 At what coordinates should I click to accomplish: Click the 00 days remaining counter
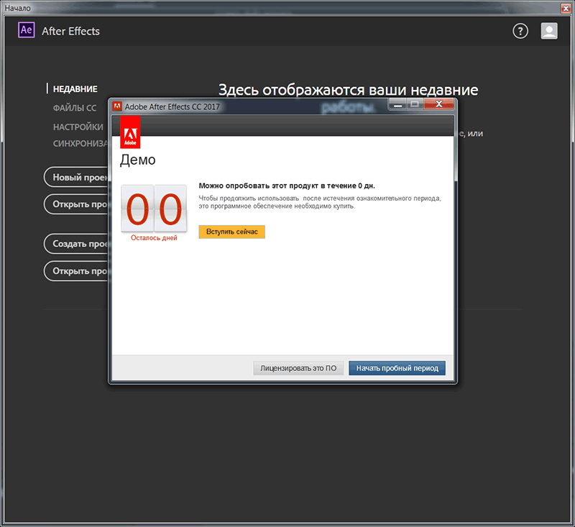pos(154,209)
